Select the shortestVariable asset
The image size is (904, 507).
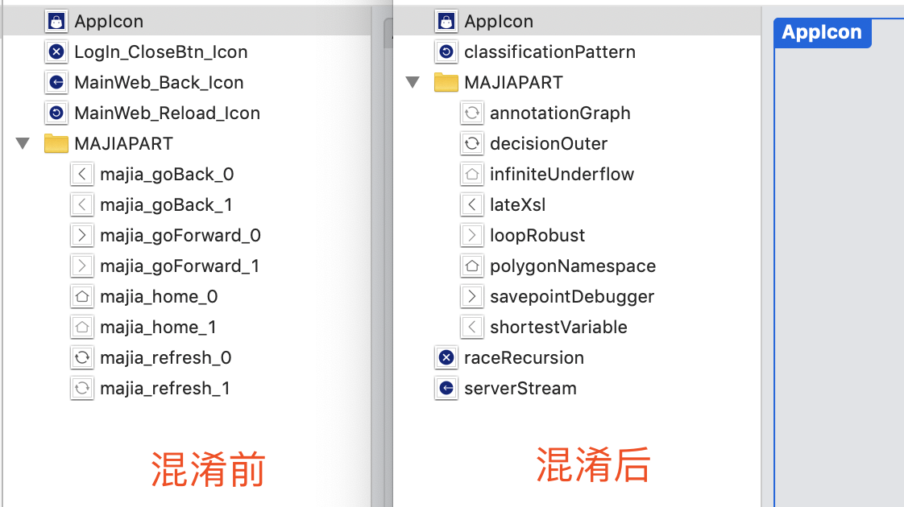(x=558, y=328)
